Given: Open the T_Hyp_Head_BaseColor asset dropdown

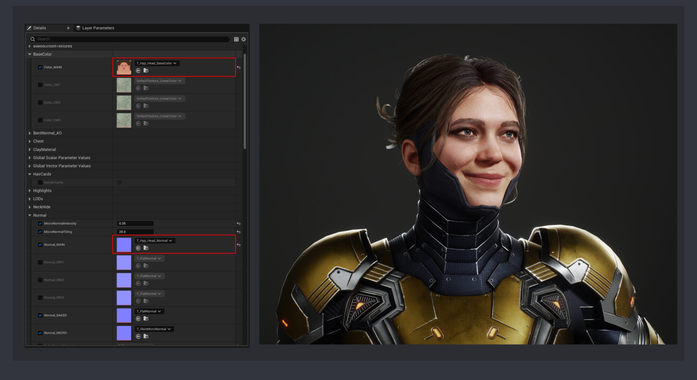Looking at the screenshot, I should (157, 63).
